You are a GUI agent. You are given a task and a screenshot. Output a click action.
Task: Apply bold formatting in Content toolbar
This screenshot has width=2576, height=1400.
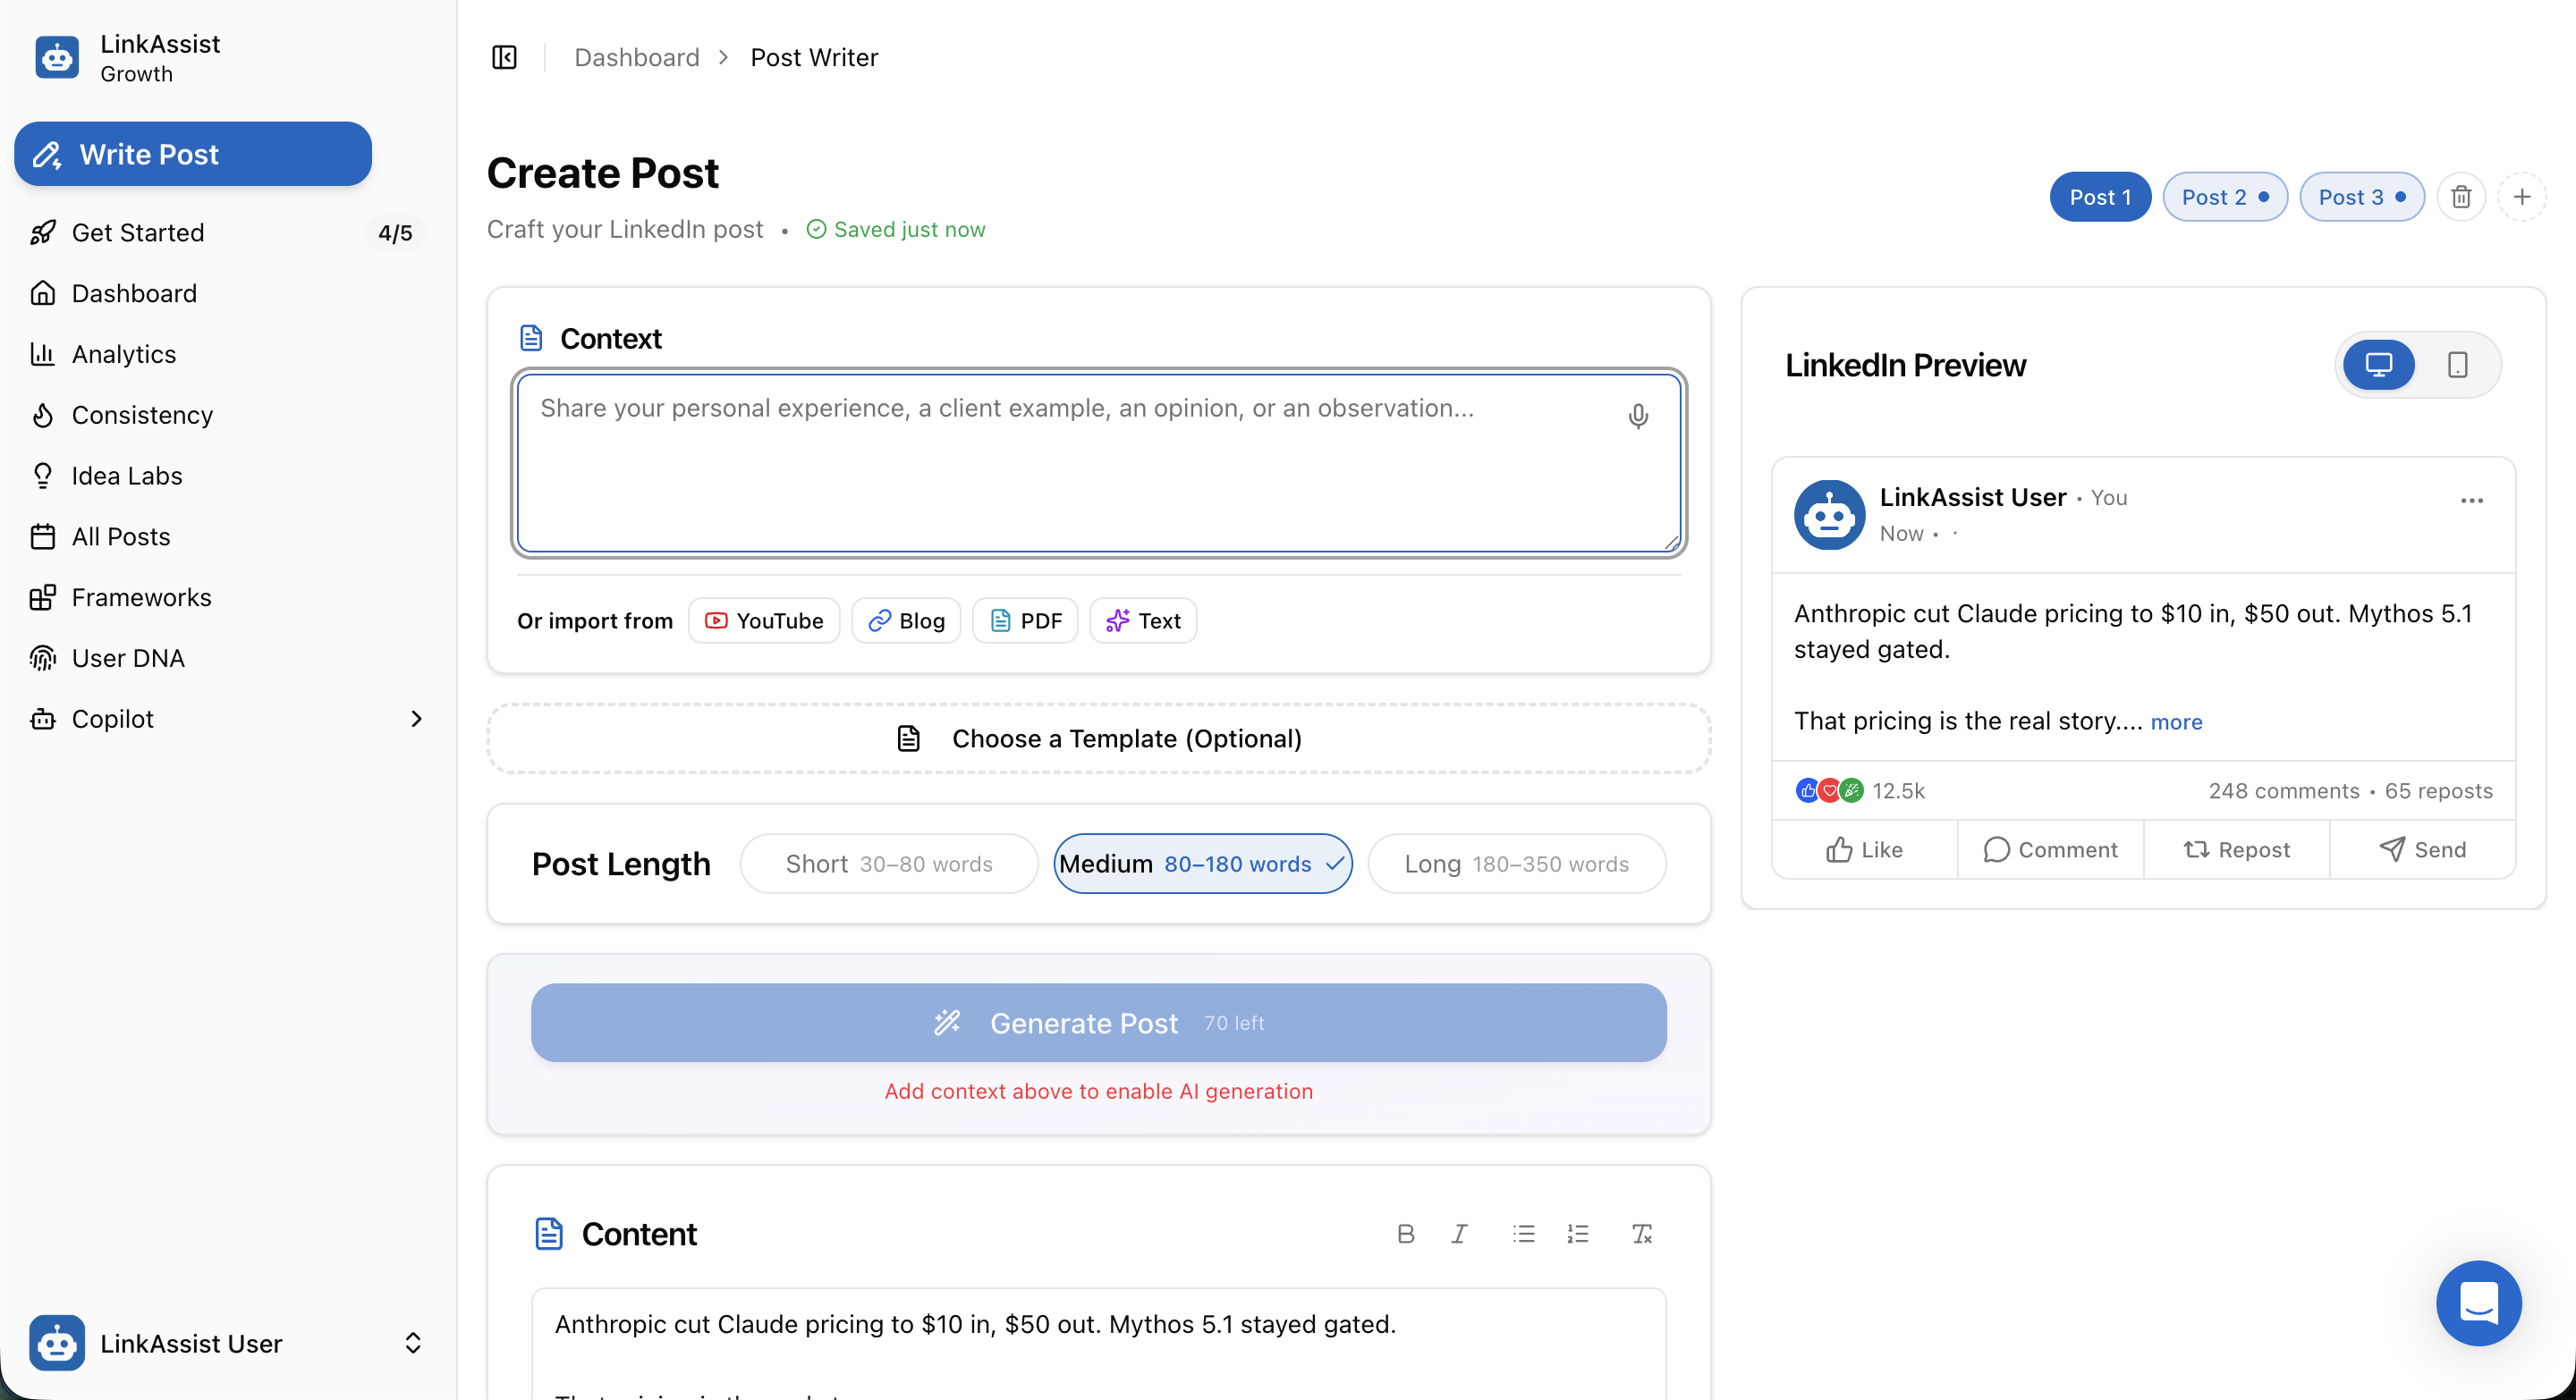[1405, 1234]
